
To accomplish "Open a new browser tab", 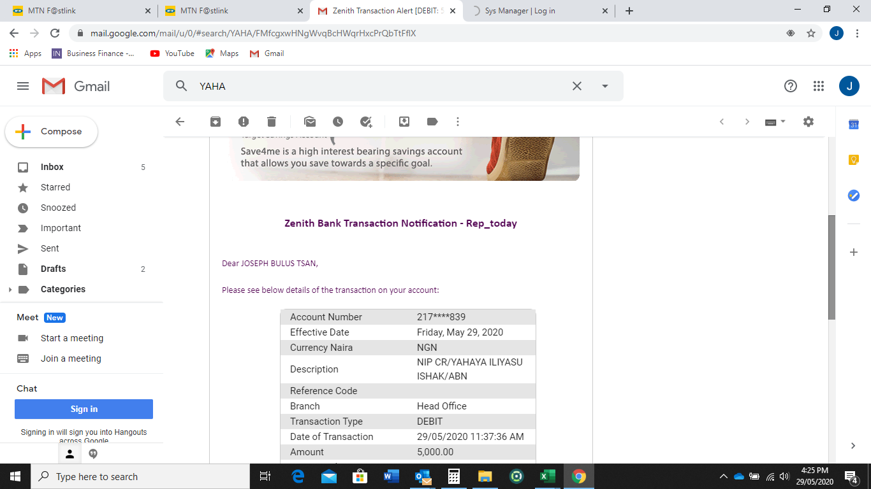I will click(x=629, y=11).
